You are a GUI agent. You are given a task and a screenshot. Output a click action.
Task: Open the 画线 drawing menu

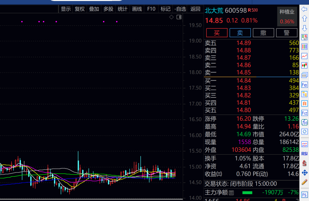(x=137, y=9)
